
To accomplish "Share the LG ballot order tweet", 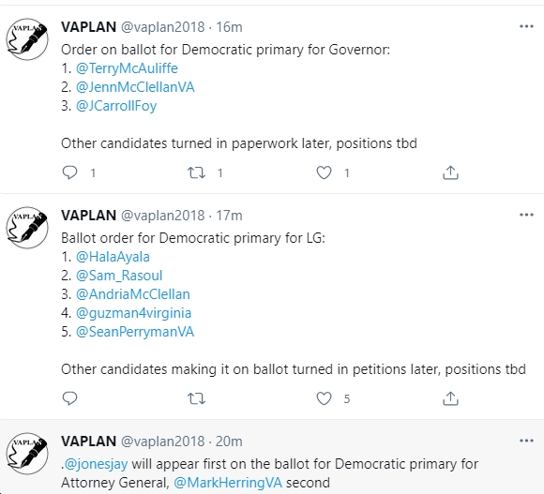I will 450,398.
